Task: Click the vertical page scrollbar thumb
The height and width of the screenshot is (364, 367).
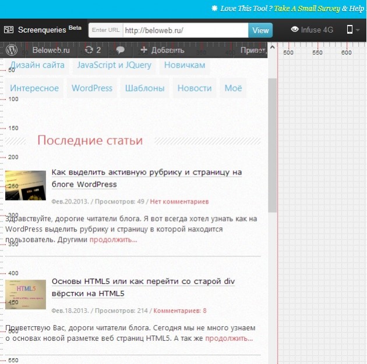Action: [x=272, y=145]
